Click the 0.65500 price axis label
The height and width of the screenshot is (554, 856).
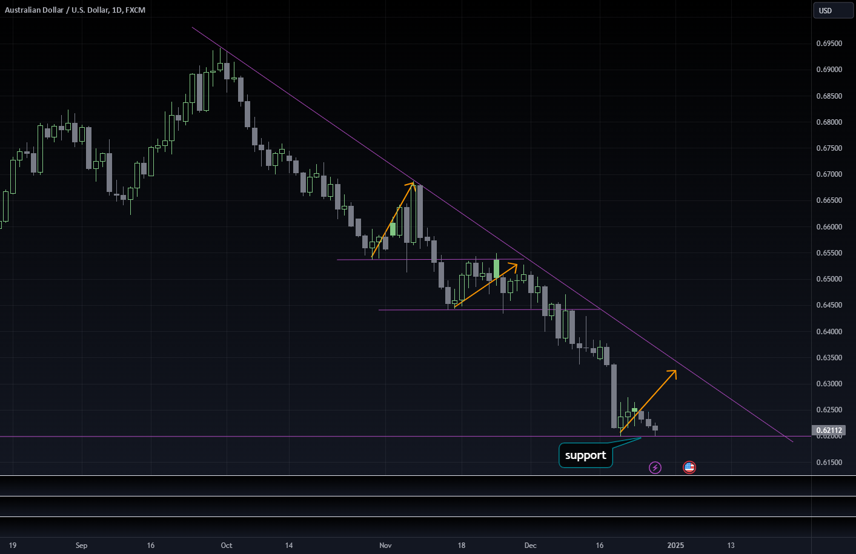click(x=829, y=253)
